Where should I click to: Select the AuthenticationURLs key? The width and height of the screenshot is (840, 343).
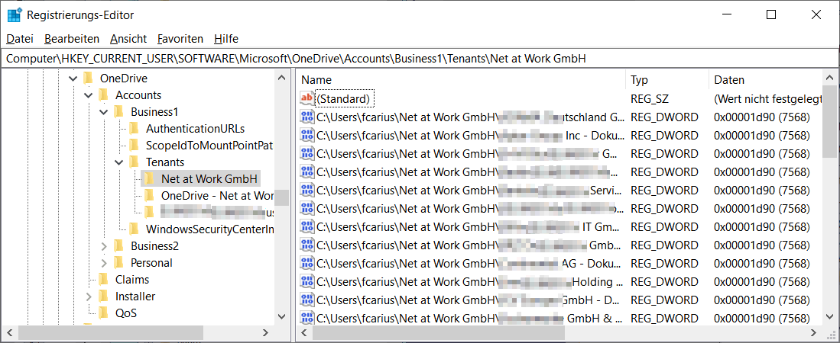195,129
